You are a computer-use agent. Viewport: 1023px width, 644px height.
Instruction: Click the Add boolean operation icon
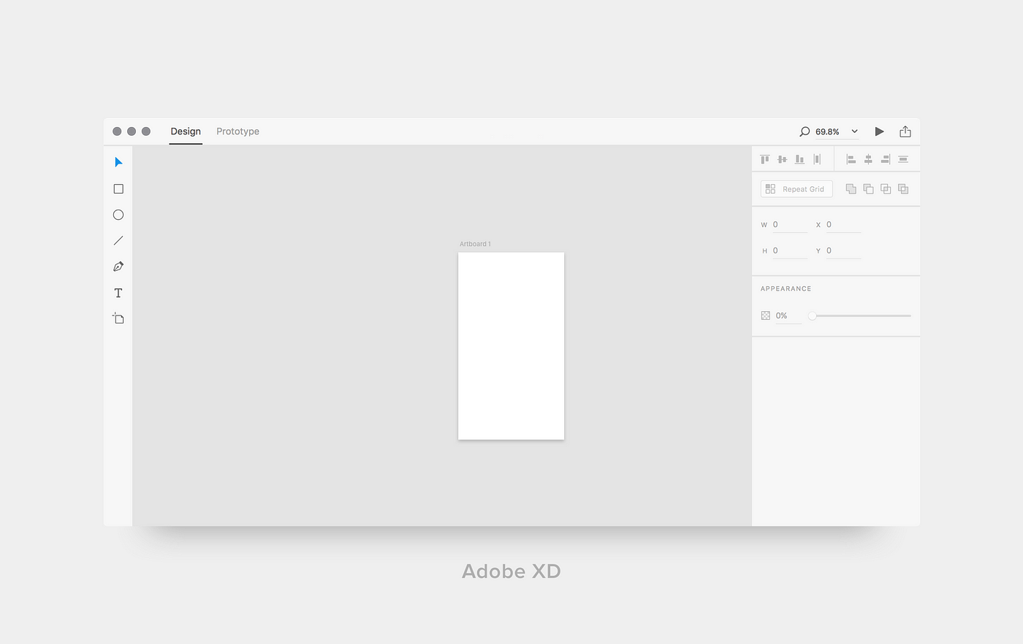coord(851,189)
